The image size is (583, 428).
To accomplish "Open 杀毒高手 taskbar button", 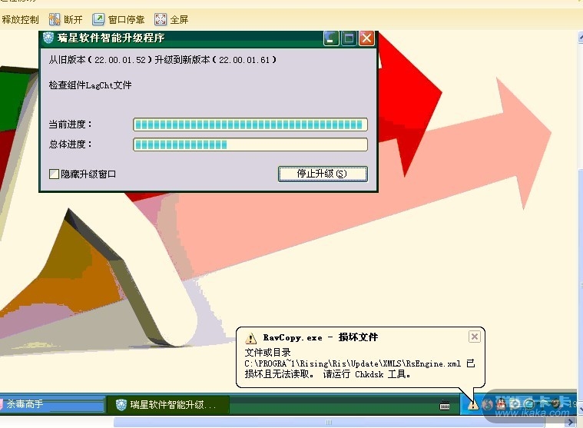I will pos(52,404).
